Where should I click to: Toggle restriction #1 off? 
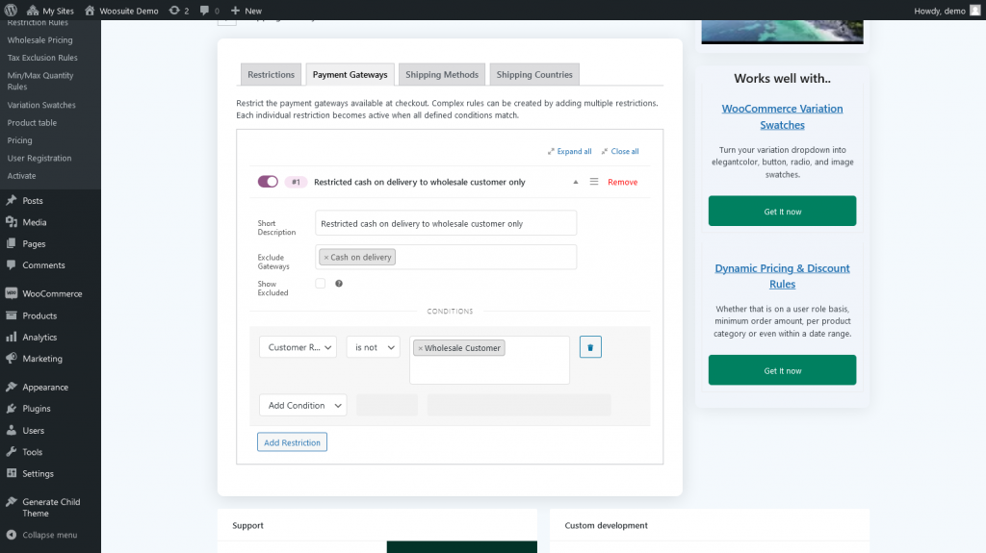coord(268,182)
